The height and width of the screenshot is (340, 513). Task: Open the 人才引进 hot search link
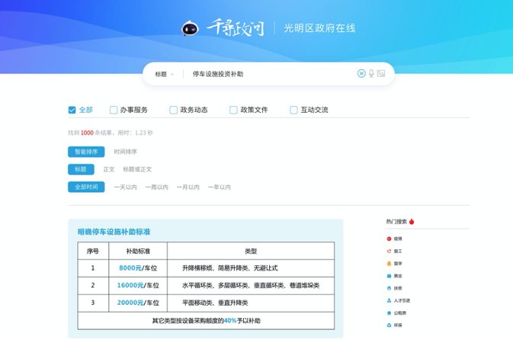click(402, 301)
